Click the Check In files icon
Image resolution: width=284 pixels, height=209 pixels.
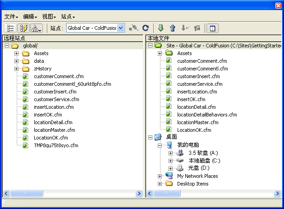pyautogui.click(x=197, y=28)
